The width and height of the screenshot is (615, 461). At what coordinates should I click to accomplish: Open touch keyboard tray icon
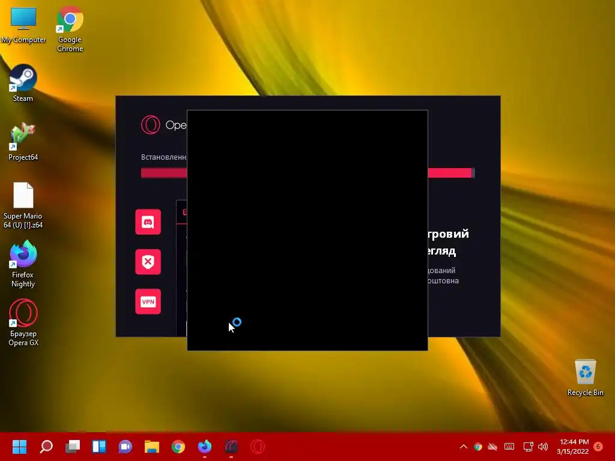click(509, 447)
